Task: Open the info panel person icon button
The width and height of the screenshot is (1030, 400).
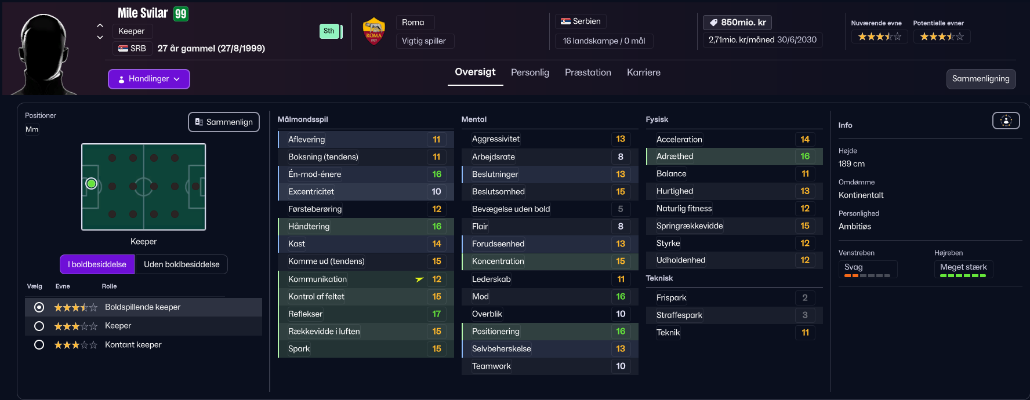Action: [x=1006, y=121]
